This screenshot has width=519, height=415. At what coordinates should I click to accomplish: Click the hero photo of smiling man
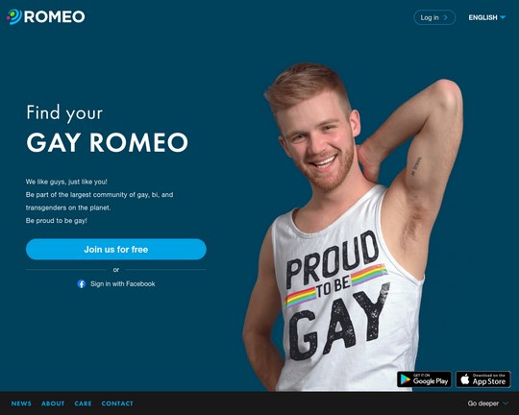click(353, 227)
